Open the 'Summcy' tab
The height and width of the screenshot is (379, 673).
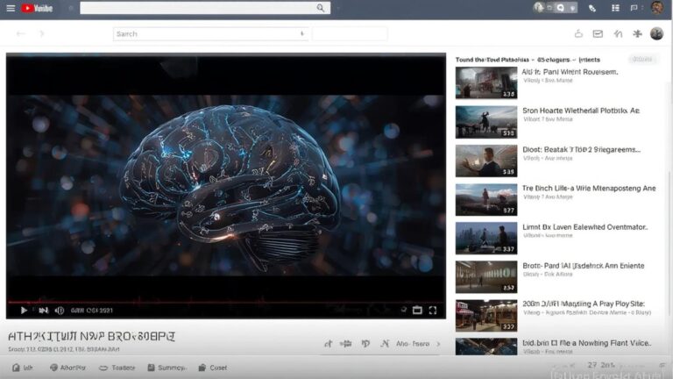166,368
